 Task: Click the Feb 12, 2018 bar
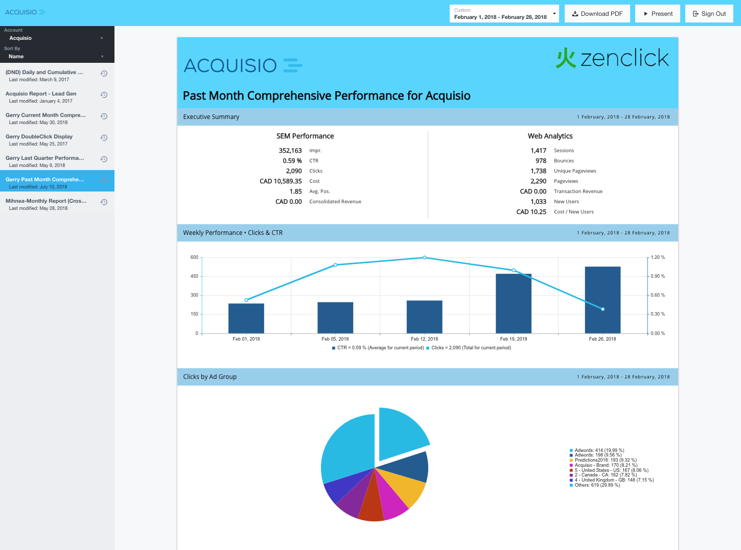(425, 317)
